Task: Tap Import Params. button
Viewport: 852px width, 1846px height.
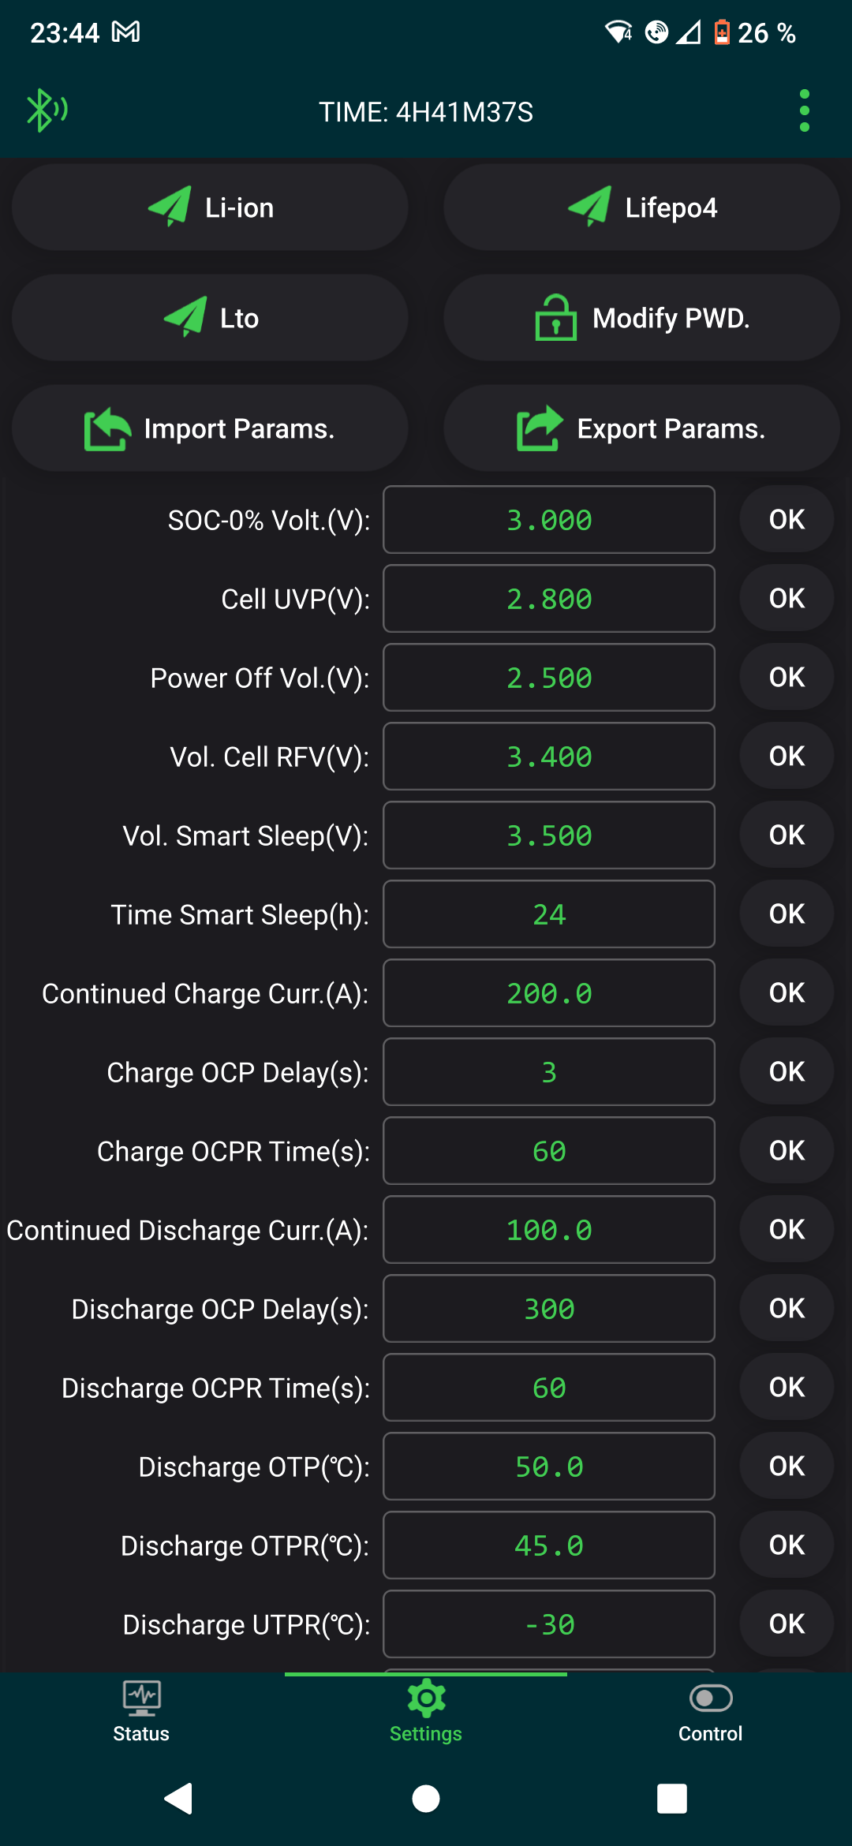Action: click(x=210, y=428)
